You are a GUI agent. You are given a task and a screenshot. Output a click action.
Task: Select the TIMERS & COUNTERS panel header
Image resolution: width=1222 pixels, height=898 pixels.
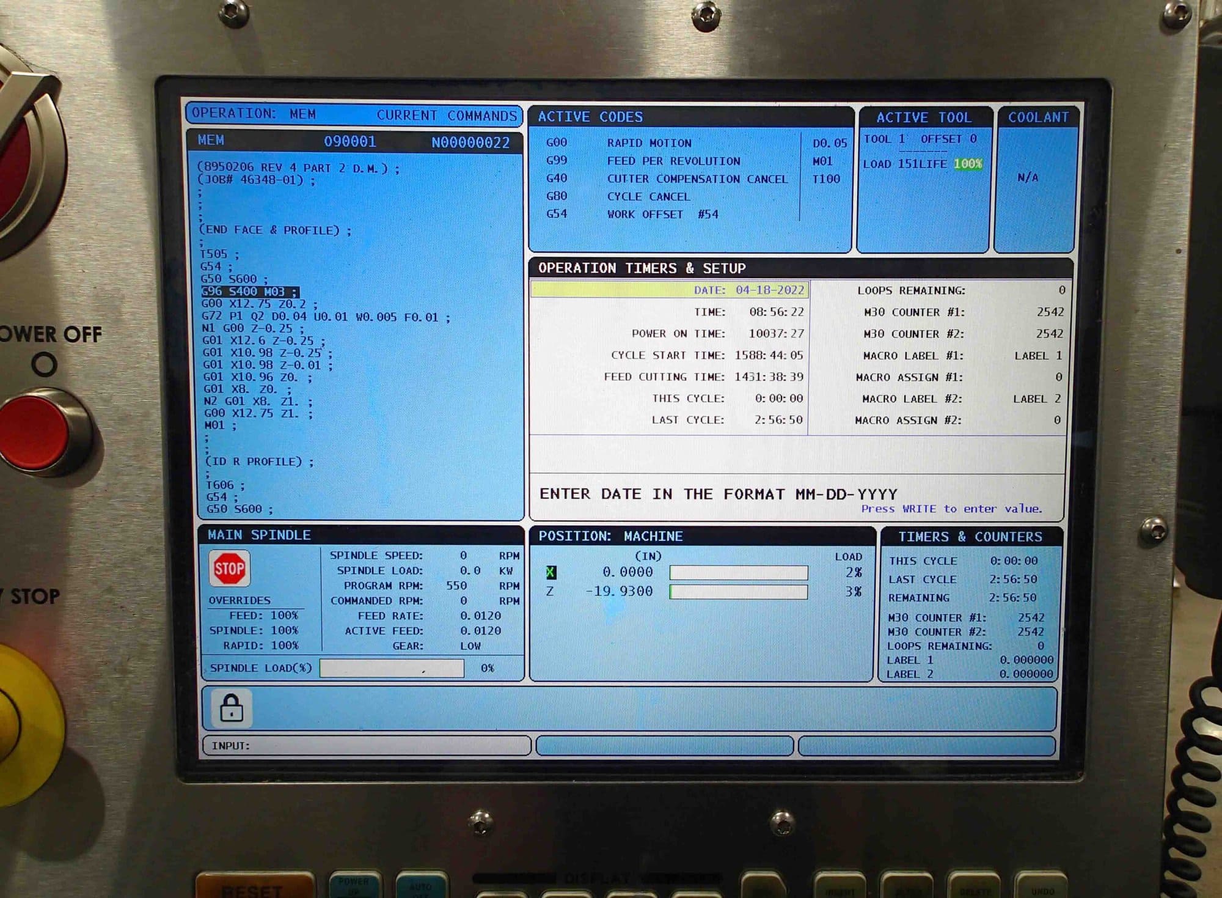point(970,537)
